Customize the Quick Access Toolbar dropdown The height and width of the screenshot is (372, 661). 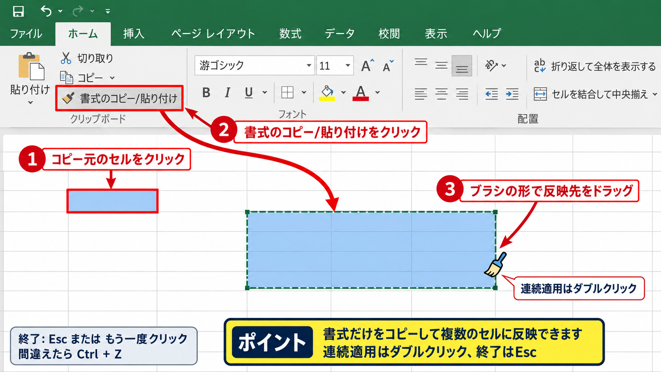click(x=108, y=11)
